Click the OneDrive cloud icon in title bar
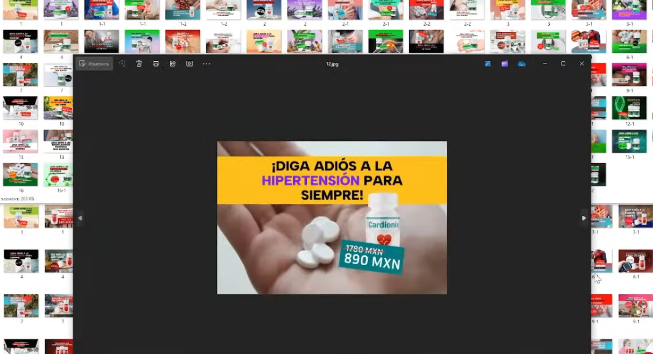653x354 pixels. coord(522,63)
